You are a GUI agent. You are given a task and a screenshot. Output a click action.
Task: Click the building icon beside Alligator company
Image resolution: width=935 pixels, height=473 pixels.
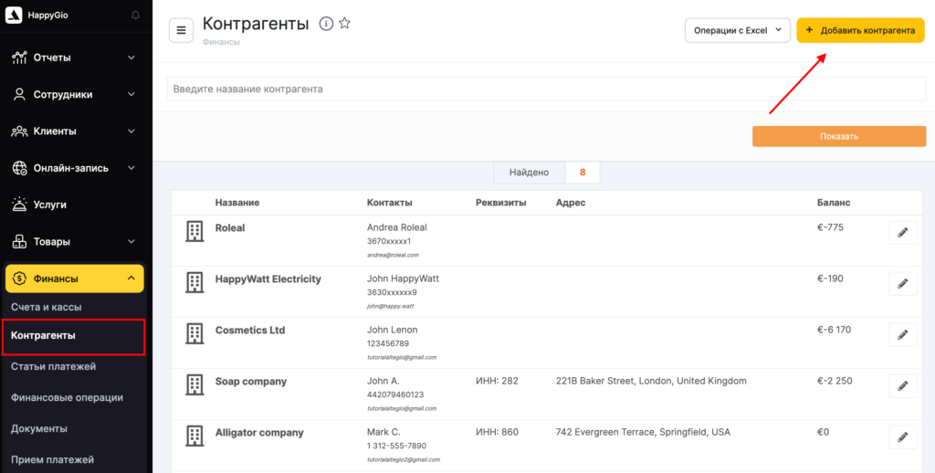click(x=194, y=436)
